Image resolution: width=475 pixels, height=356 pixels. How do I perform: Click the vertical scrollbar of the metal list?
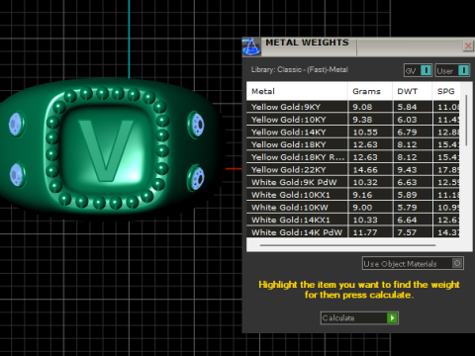[x=466, y=121]
